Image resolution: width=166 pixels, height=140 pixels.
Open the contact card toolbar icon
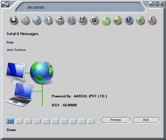click(48, 20)
